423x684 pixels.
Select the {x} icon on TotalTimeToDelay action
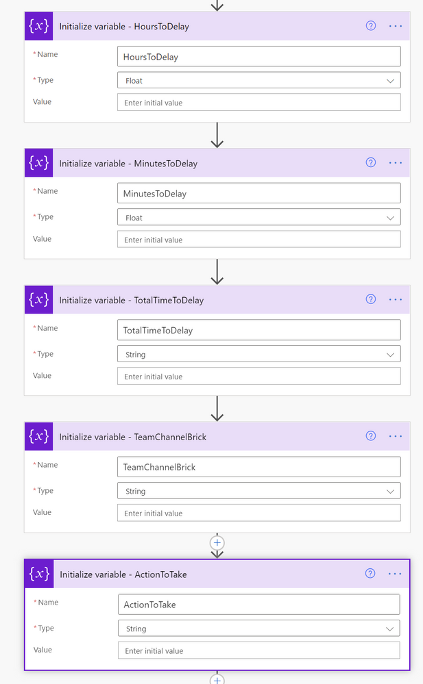click(x=38, y=300)
